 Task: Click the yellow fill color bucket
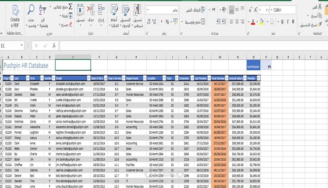coord(261,22)
